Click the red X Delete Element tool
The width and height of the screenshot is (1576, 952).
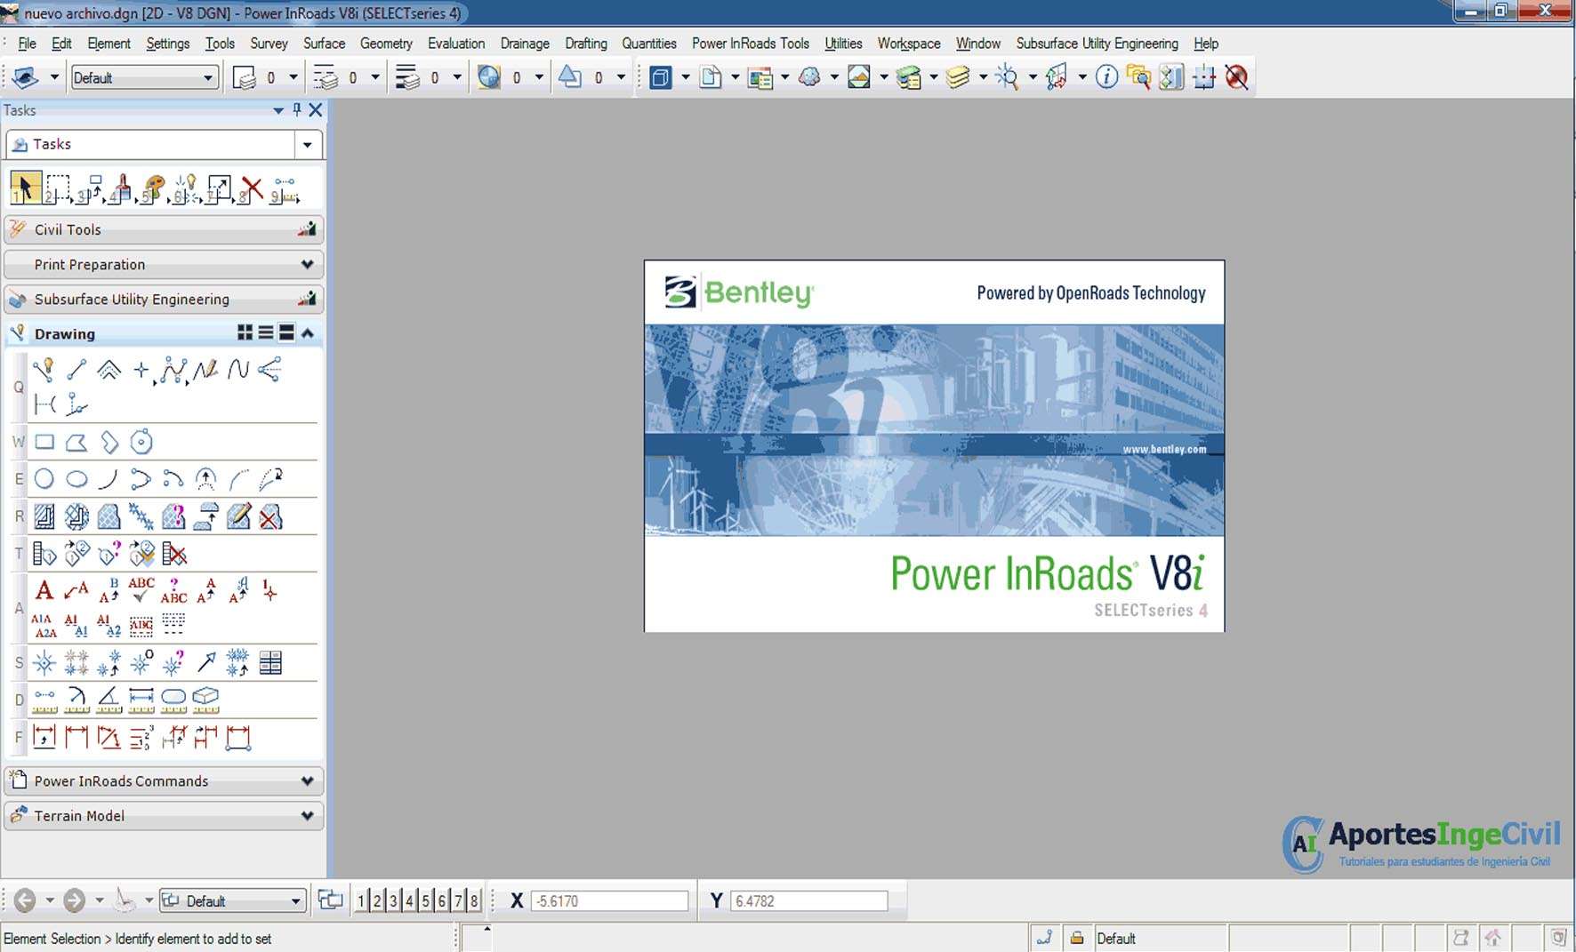[253, 189]
